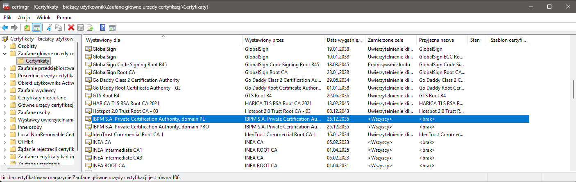Expand the Zaufane osoby node
The height and width of the screenshot is (182, 576).
5,112
